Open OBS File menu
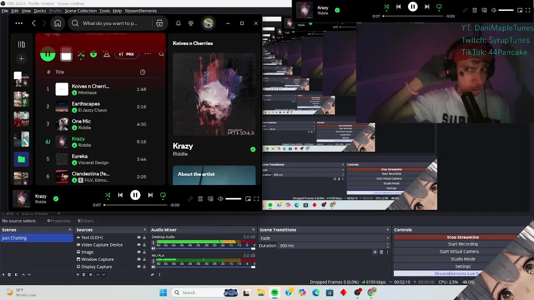 pos(5,11)
